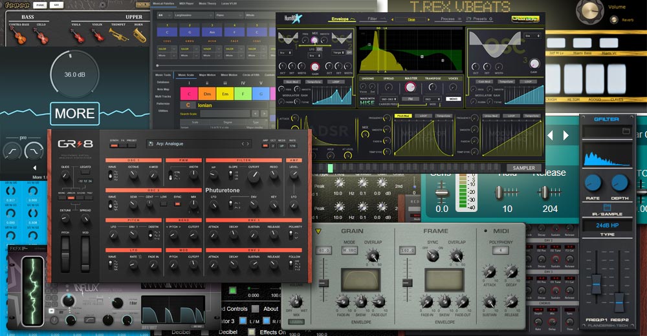Viewport: 647px width, 336px height.
Task: Click the SAMPLER button
Action: [523, 167]
